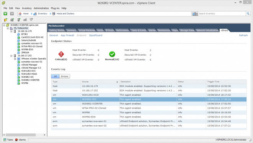Click the tree pane horizontal scrollbar thumb
The image size is (253, 143).
pyautogui.click(x=21, y=135)
